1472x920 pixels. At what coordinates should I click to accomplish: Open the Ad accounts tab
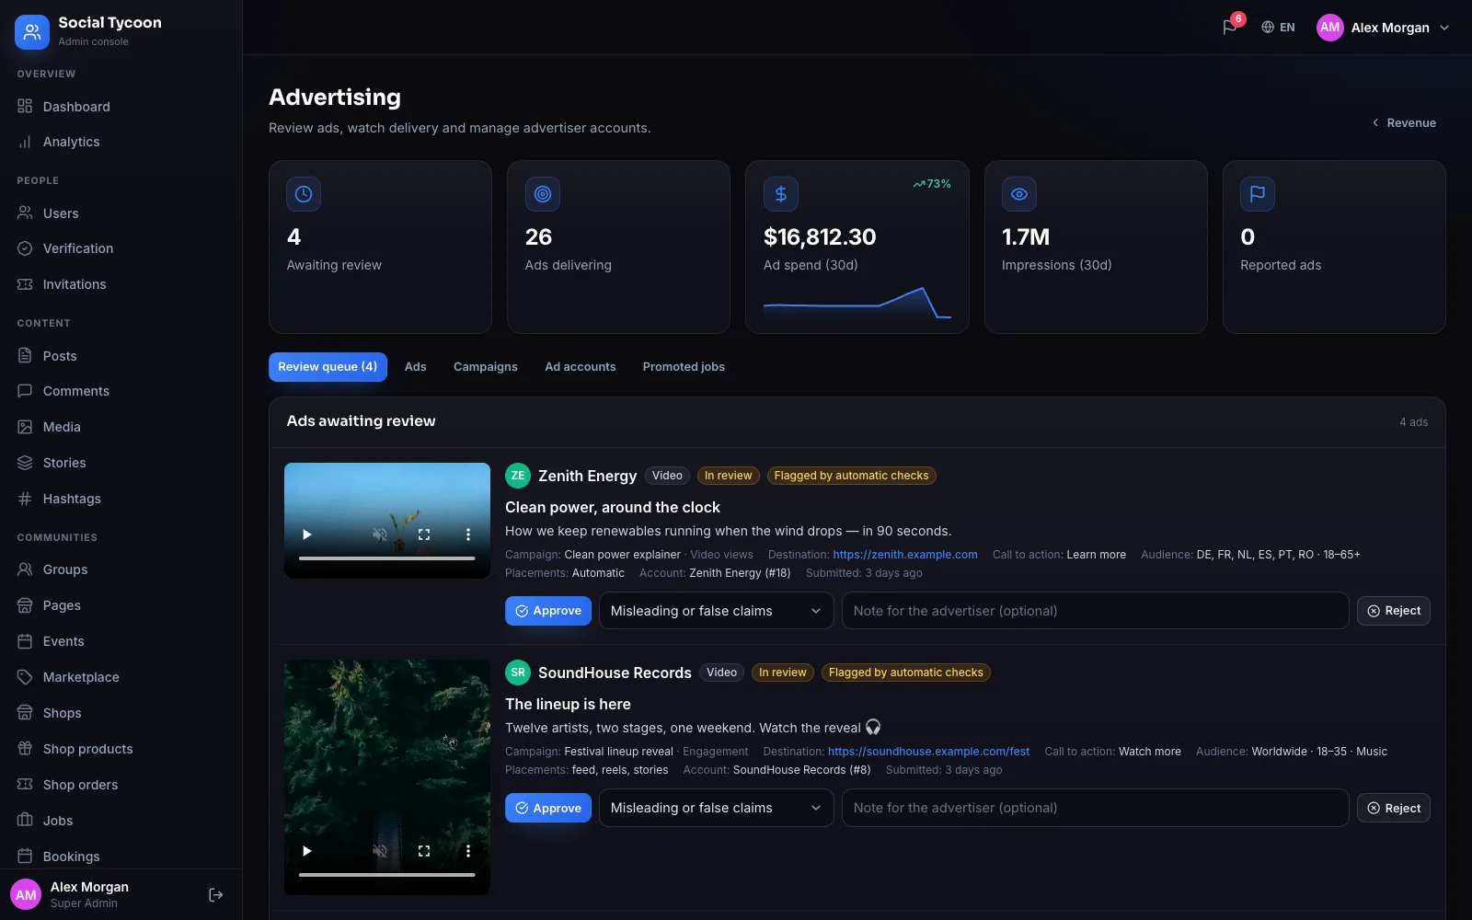coord(581,367)
